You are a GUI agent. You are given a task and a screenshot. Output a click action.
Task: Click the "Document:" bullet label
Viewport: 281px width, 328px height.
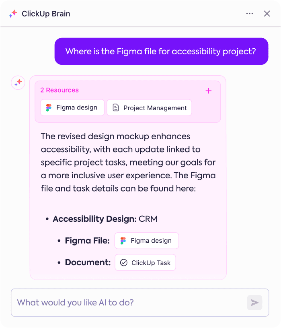click(x=88, y=263)
